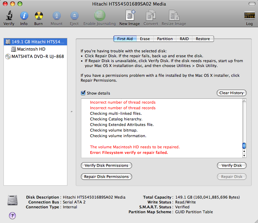Click Verify Disk Permissions button
The width and height of the screenshot is (258, 223).
tap(106, 165)
